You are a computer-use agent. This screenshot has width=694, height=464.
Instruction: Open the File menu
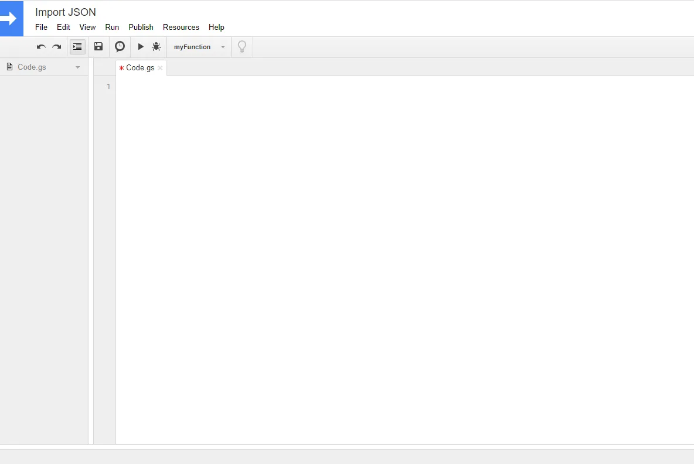tap(41, 27)
